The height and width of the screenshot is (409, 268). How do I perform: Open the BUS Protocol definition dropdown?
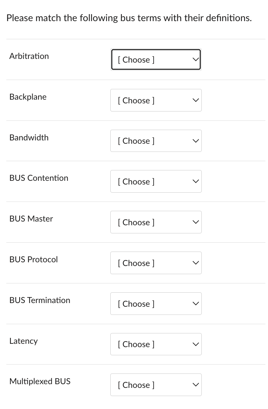(x=156, y=263)
